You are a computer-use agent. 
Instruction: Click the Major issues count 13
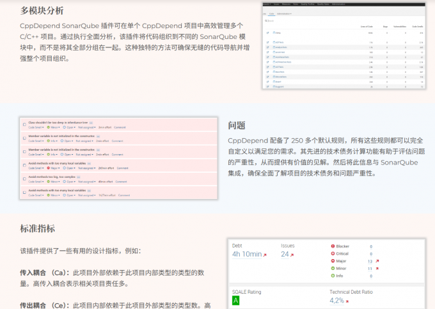tap(370, 261)
